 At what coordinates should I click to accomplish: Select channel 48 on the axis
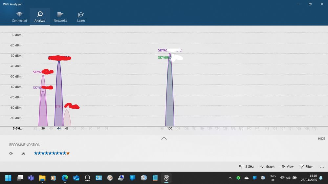(x=67, y=129)
